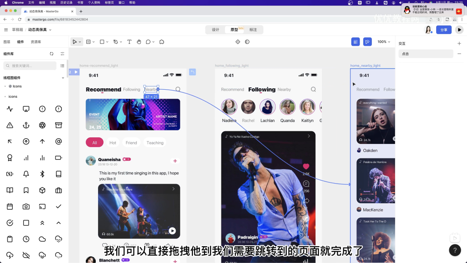Select the award ribbon icon
The image size is (467, 263).
click(x=10, y=158)
